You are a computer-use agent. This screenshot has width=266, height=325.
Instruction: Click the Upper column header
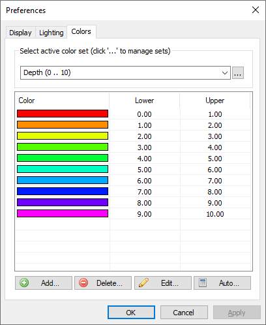coord(214,101)
